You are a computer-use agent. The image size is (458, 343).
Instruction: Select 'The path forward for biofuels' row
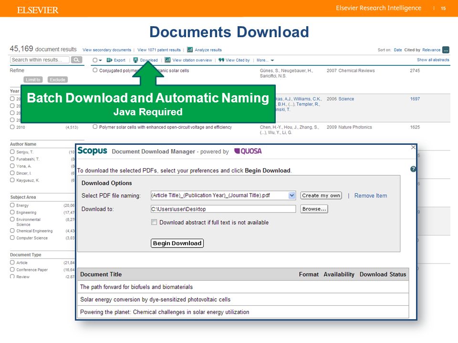coord(243,287)
